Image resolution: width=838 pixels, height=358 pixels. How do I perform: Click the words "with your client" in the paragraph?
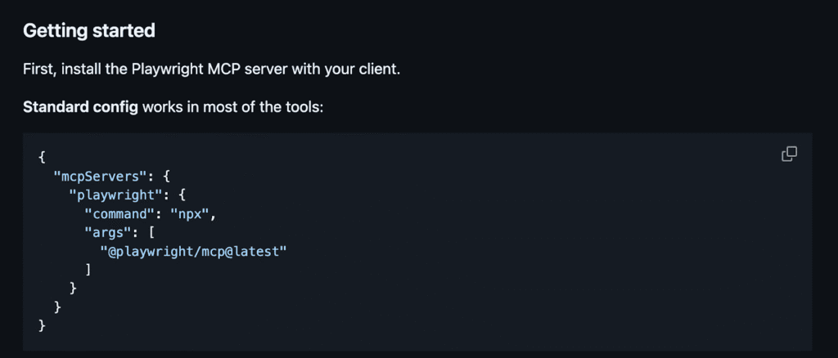tap(346, 69)
